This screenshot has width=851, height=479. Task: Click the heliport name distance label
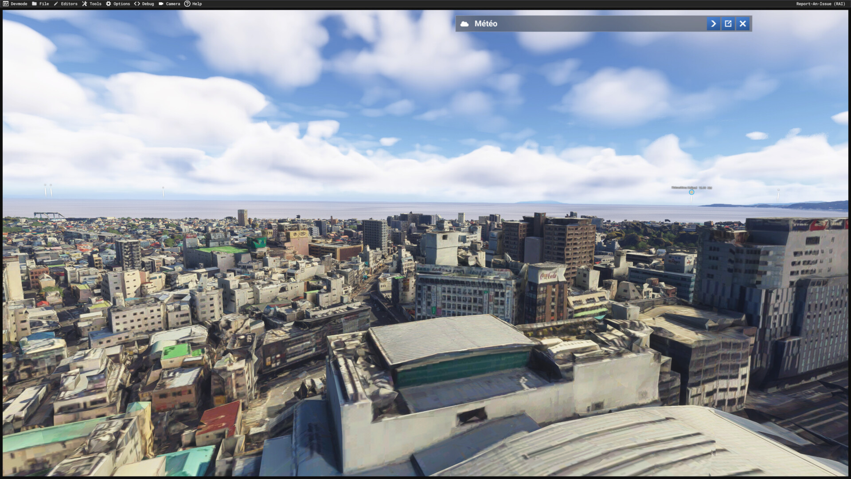tap(691, 188)
